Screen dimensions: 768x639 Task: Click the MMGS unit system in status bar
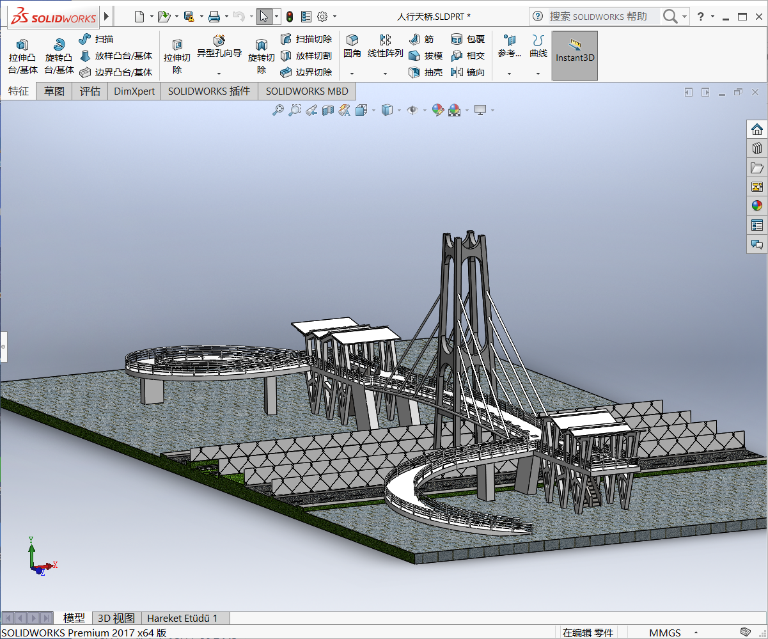665,633
